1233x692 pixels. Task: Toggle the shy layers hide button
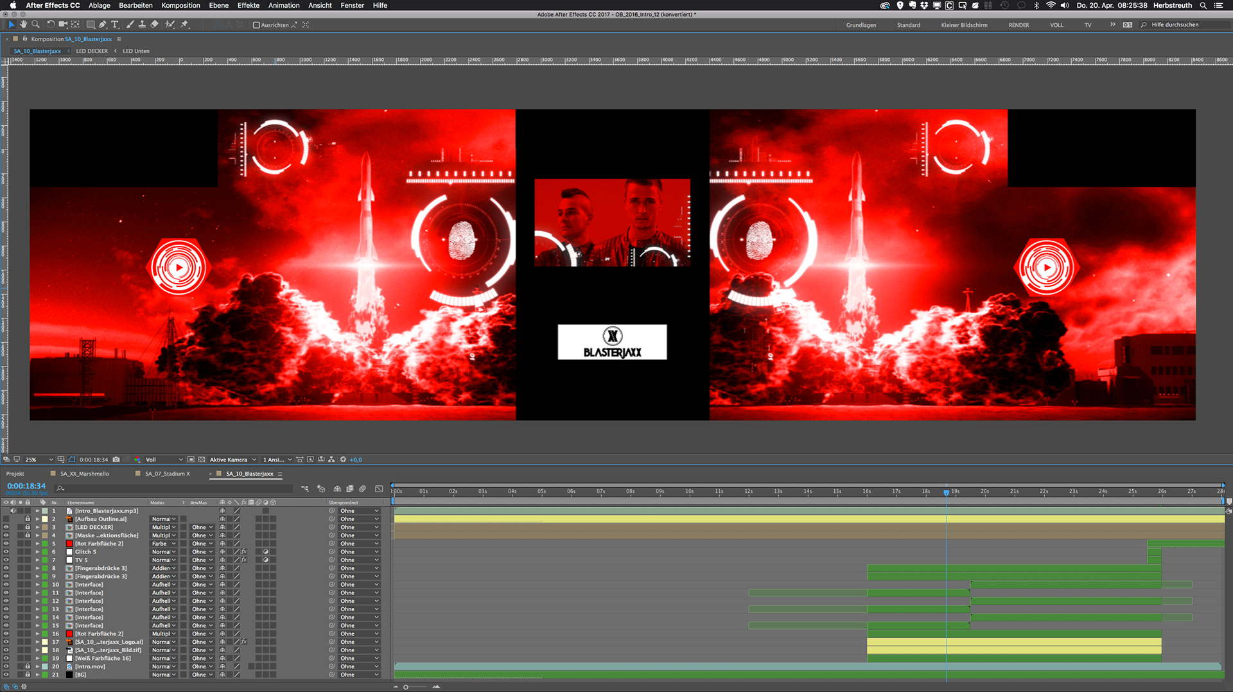pos(337,489)
